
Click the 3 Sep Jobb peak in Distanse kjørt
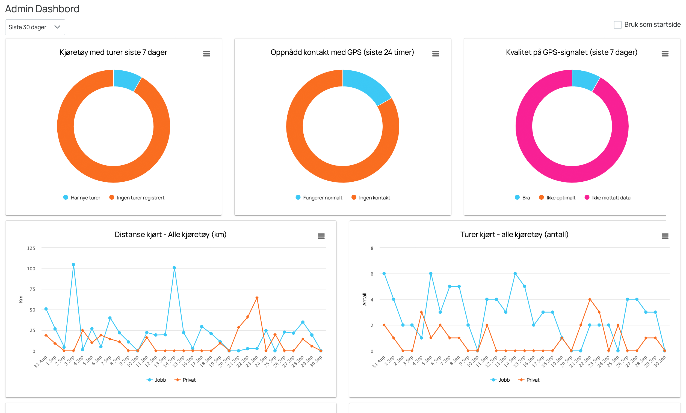coord(73,265)
